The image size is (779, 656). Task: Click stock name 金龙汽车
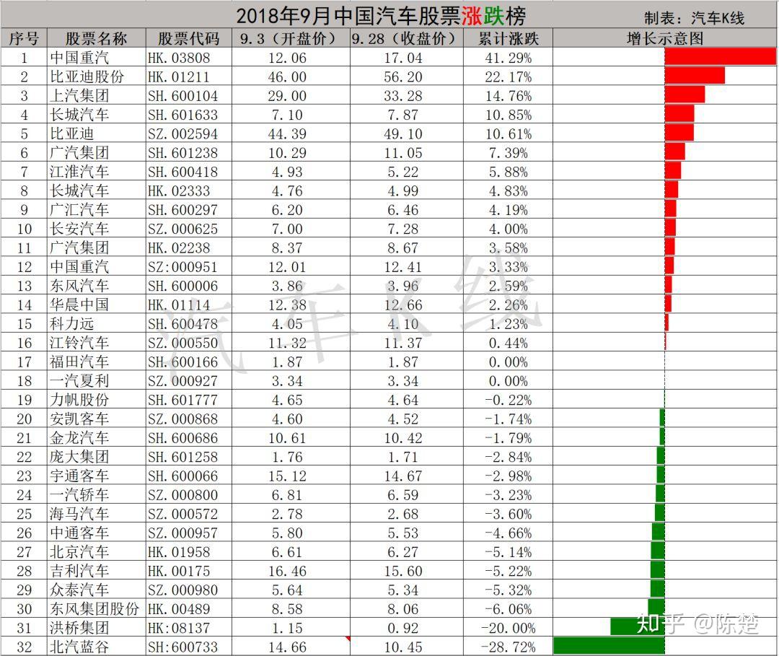coord(79,437)
